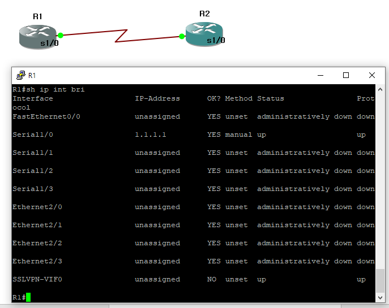This screenshot has height=308, width=389.
Task: Click the Serial1/3 interface name
Action: coord(33,189)
